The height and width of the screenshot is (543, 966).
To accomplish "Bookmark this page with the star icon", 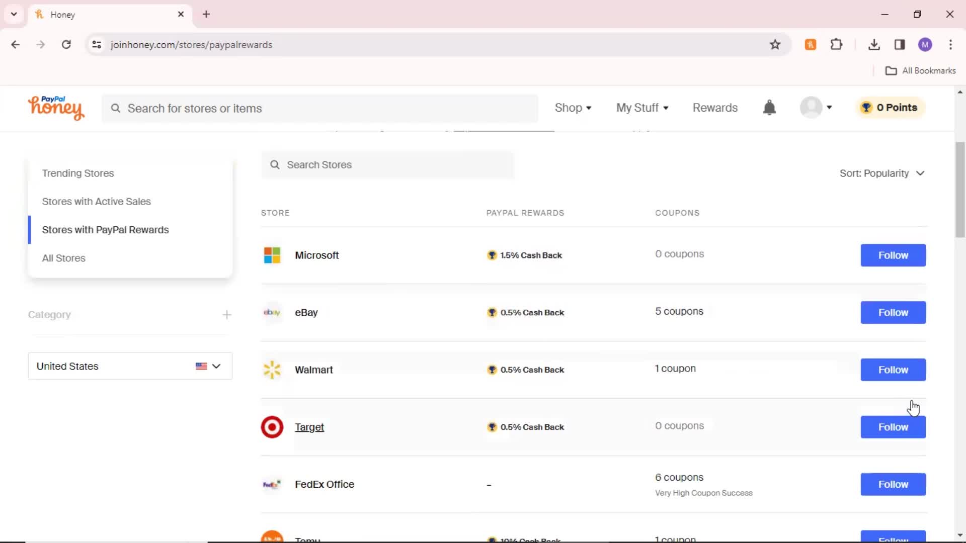I will click(775, 45).
